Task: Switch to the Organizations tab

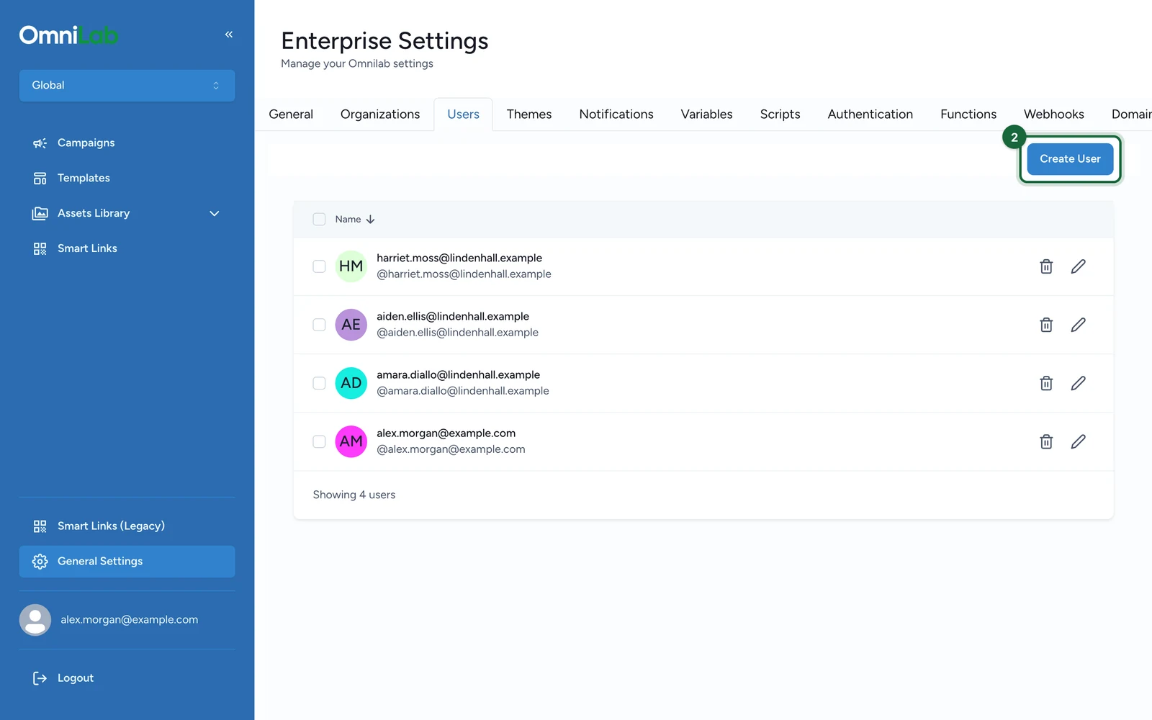Action: pyautogui.click(x=380, y=114)
